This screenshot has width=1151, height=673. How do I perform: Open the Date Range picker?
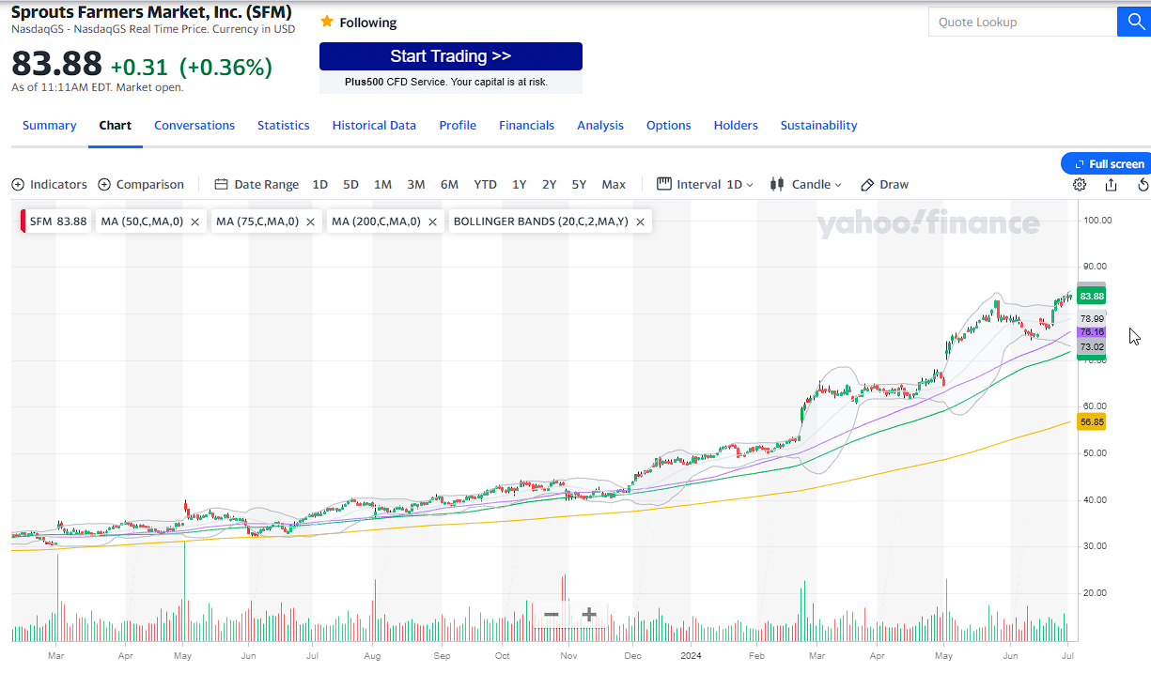point(257,185)
